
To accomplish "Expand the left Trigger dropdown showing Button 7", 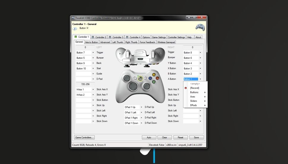I will pos(93,52).
